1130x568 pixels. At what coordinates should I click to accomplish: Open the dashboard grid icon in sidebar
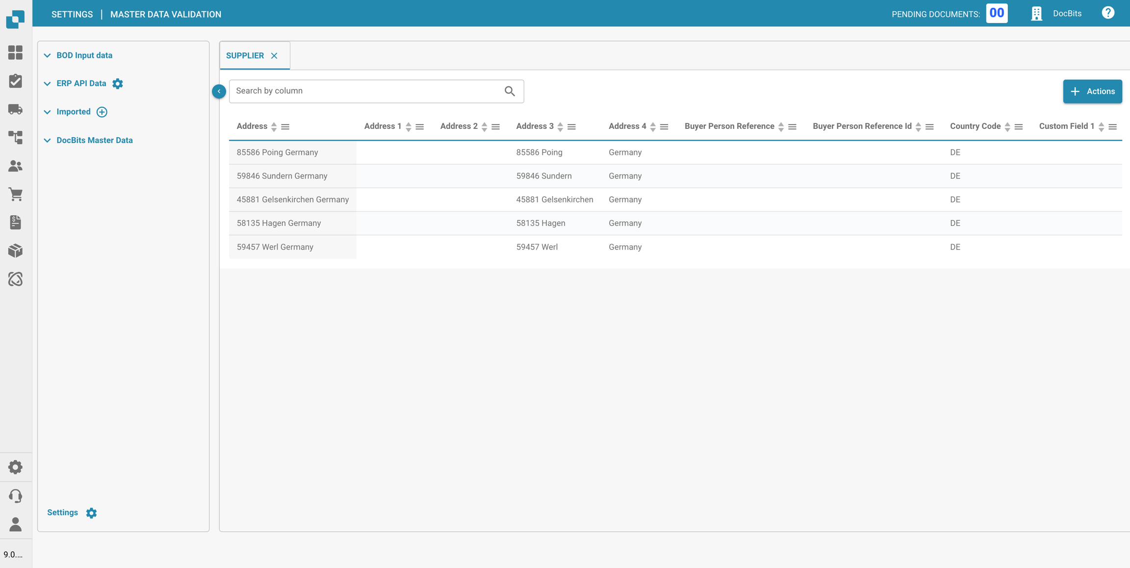(15, 52)
